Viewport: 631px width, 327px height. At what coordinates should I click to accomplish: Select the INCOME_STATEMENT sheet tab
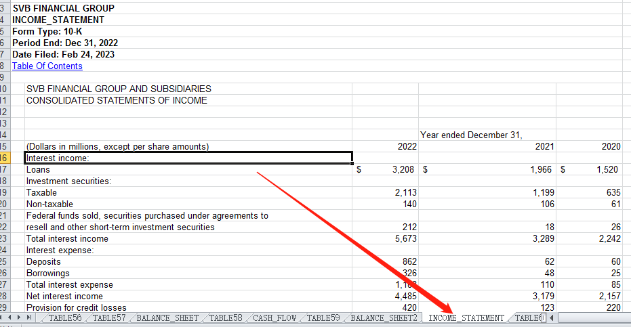(466, 318)
